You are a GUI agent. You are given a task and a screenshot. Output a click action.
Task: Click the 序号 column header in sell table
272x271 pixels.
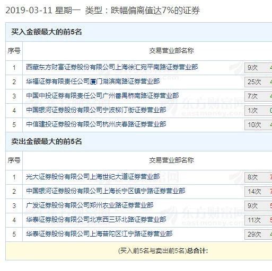(x=14, y=160)
